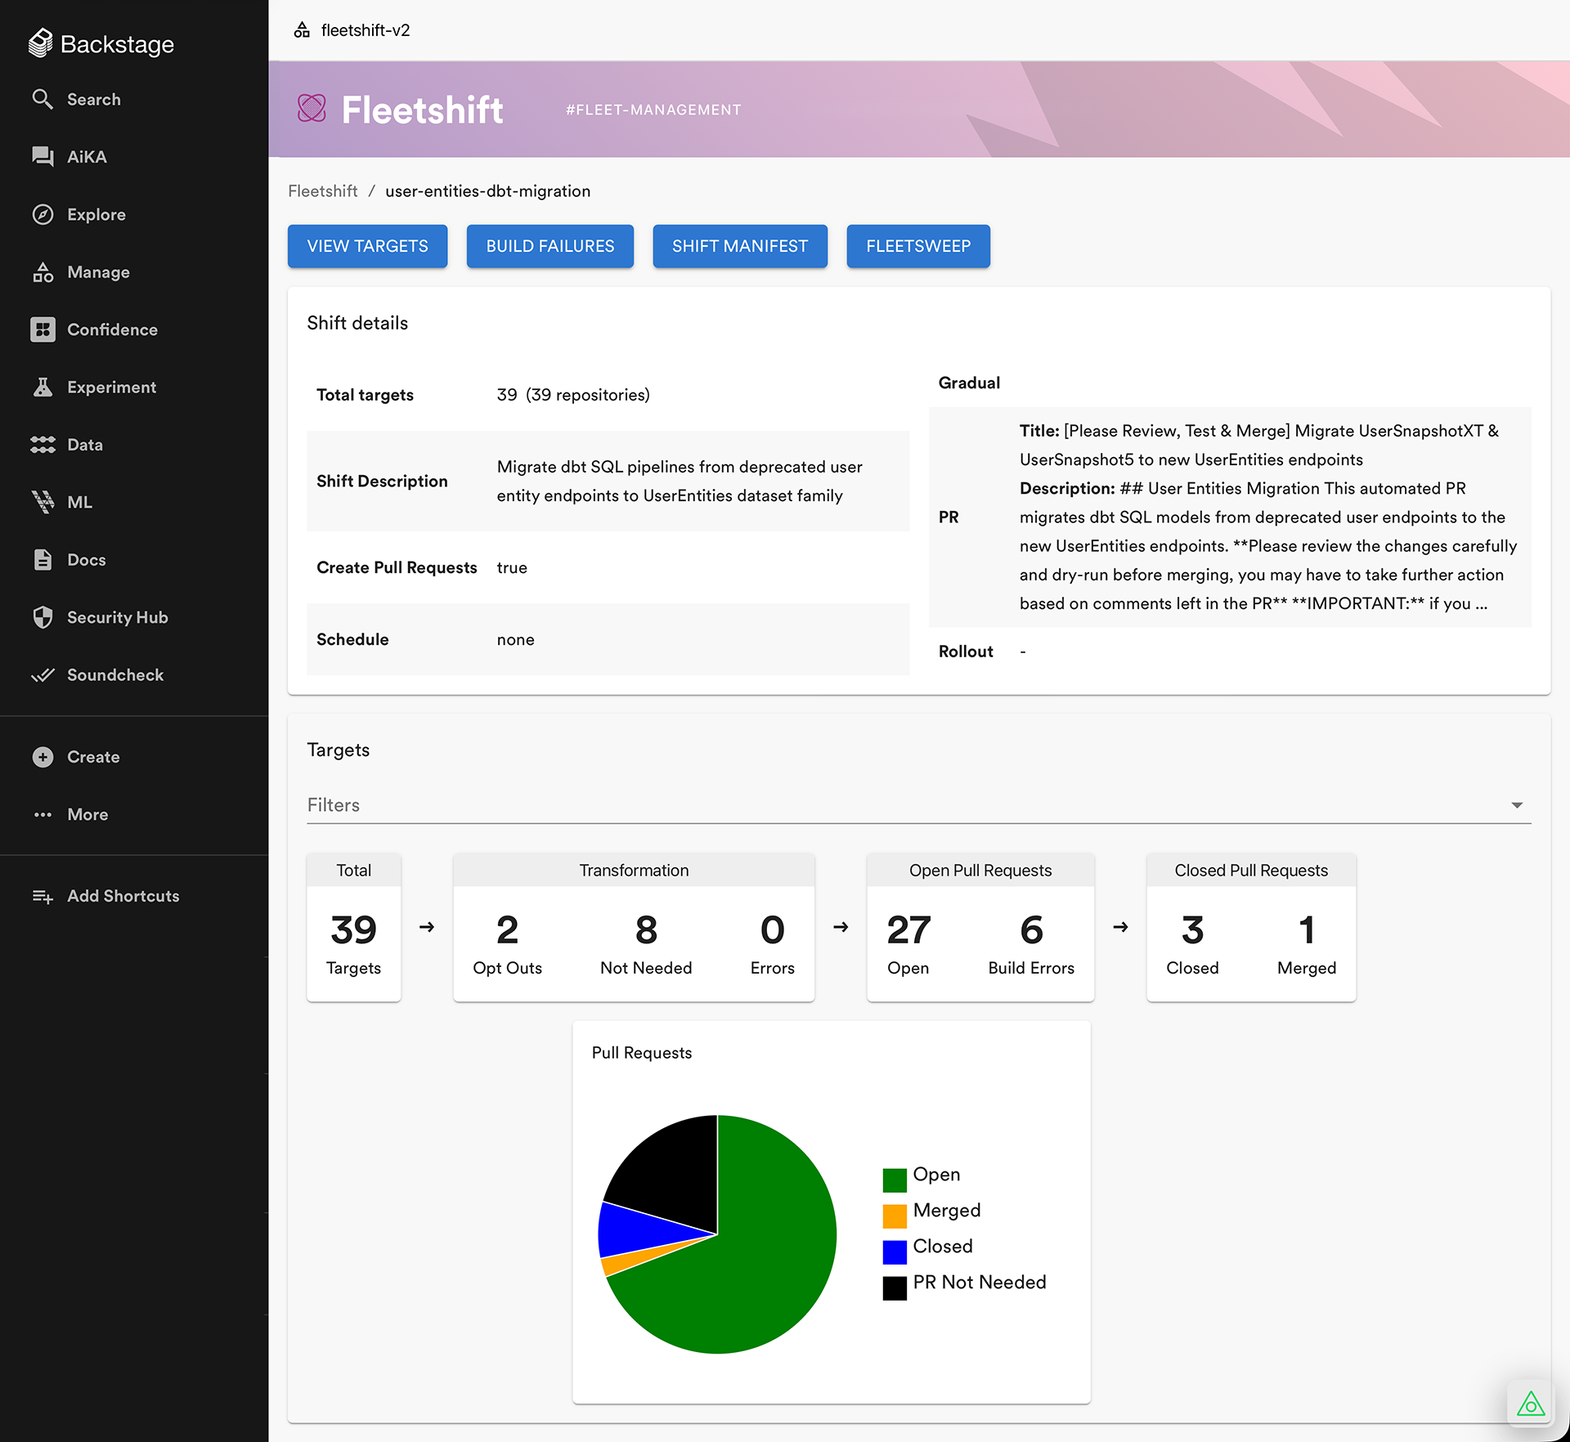Open the ML section icon
This screenshot has width=1570, height=1442.
43,502
